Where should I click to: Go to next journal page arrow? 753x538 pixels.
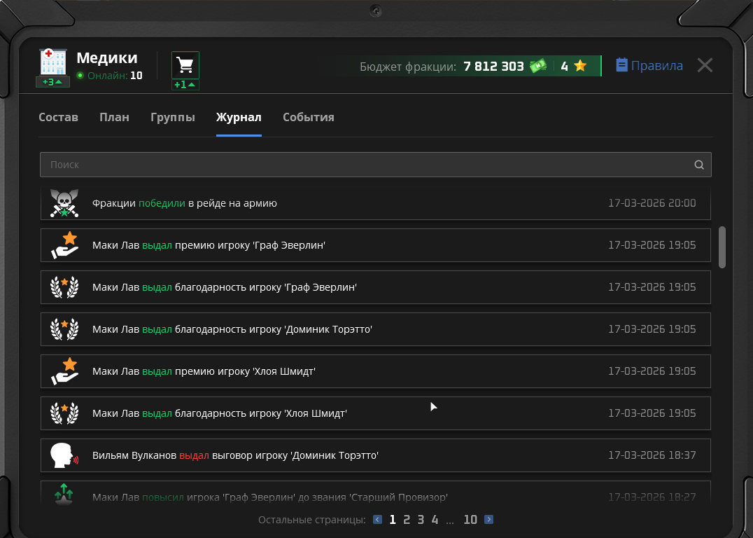click(488, 520)
